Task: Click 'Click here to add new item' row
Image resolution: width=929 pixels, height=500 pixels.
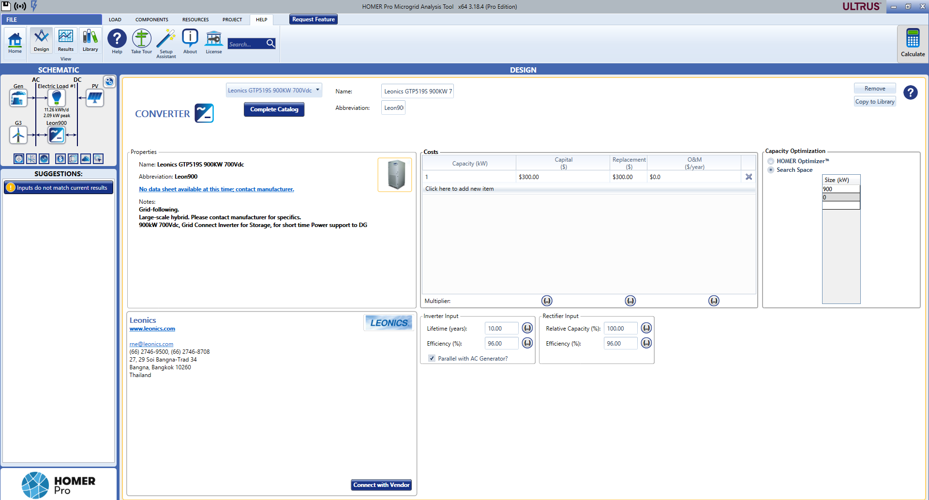Action: click(588, 189)
